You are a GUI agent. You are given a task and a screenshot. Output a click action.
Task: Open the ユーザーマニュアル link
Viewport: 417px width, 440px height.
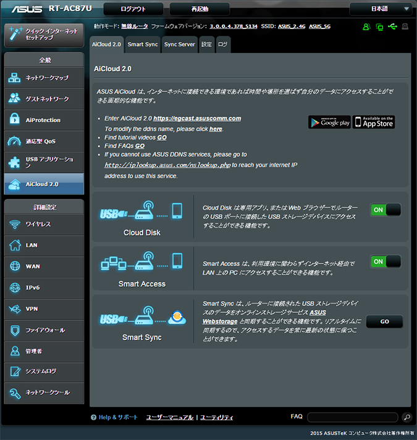pos(170,417)
